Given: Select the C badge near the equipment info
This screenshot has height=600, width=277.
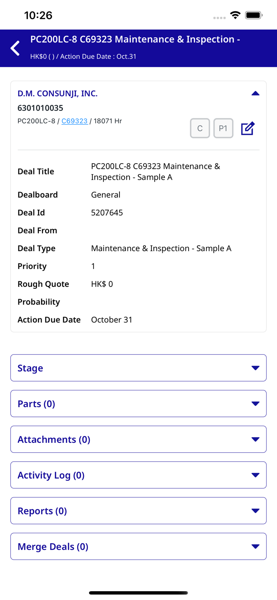Looking at the screenshot, I should [200, 128].
